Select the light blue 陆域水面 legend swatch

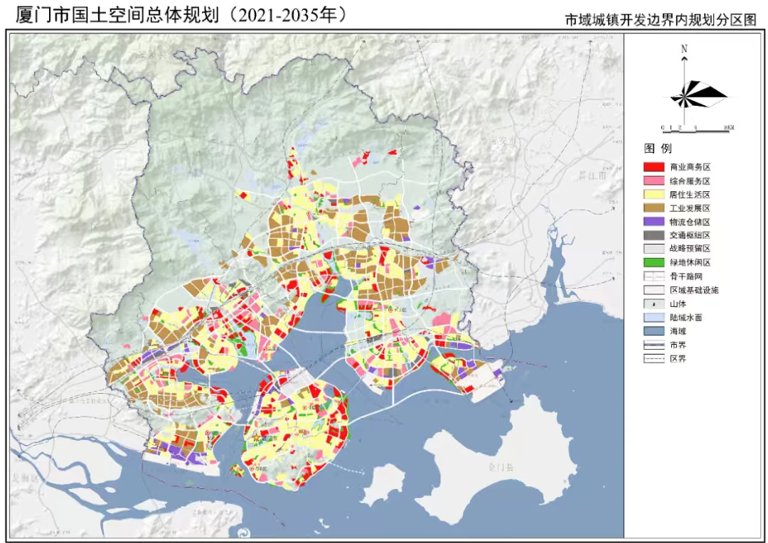pyautogui.click(x=654, y=317)
